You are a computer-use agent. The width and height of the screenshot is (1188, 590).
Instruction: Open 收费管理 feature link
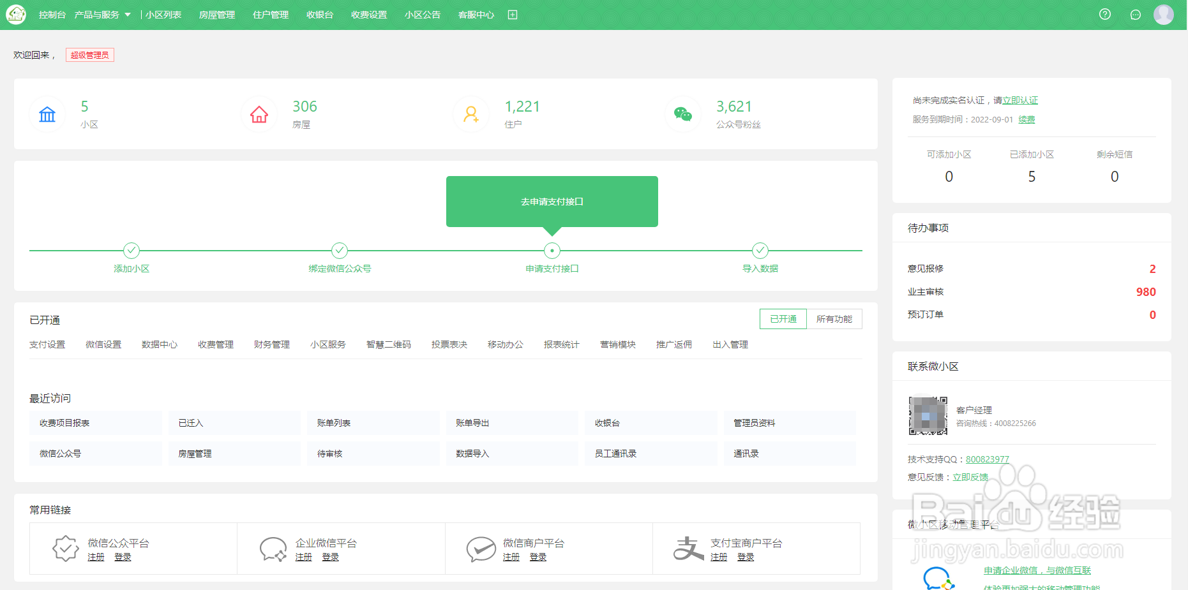point(216,344)
